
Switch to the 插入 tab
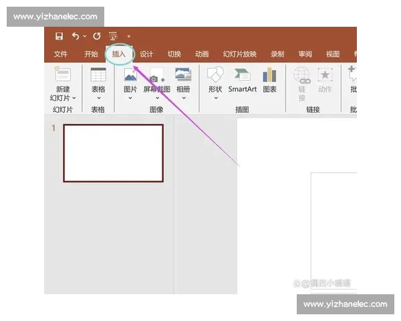[x=119, y=54]
